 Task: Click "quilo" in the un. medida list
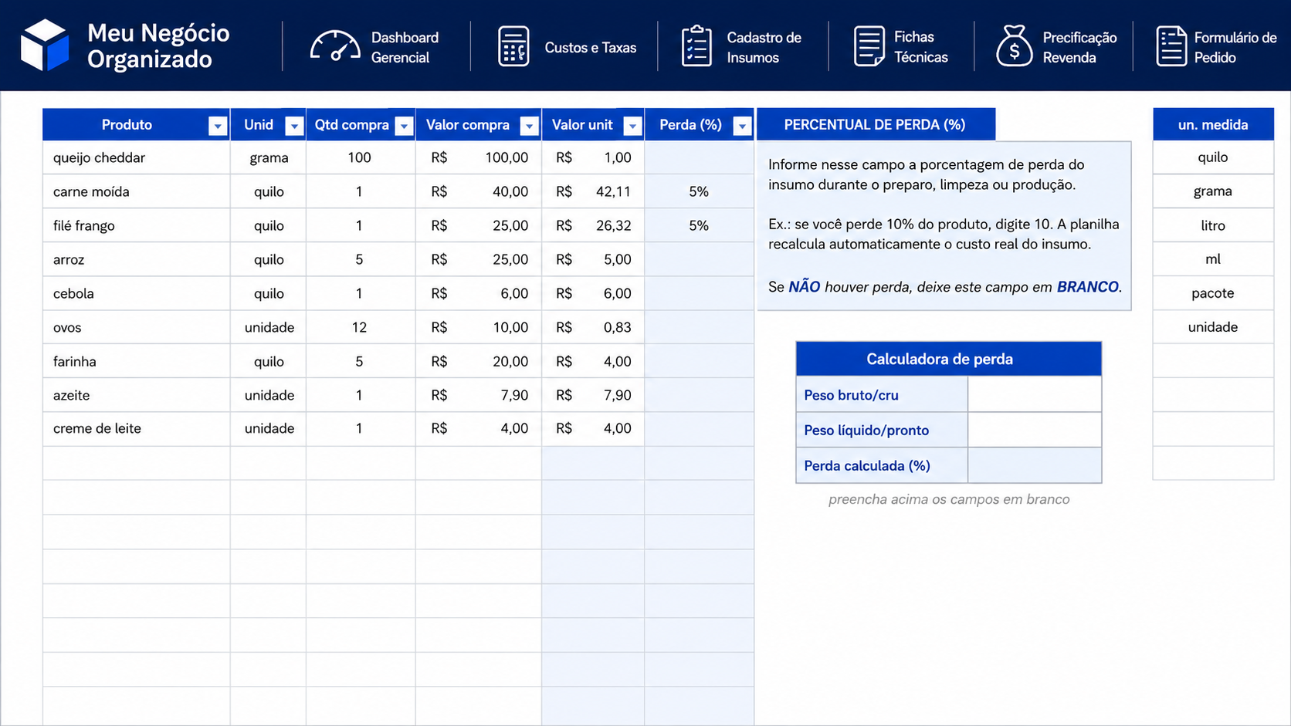(x=1213, y=157)
